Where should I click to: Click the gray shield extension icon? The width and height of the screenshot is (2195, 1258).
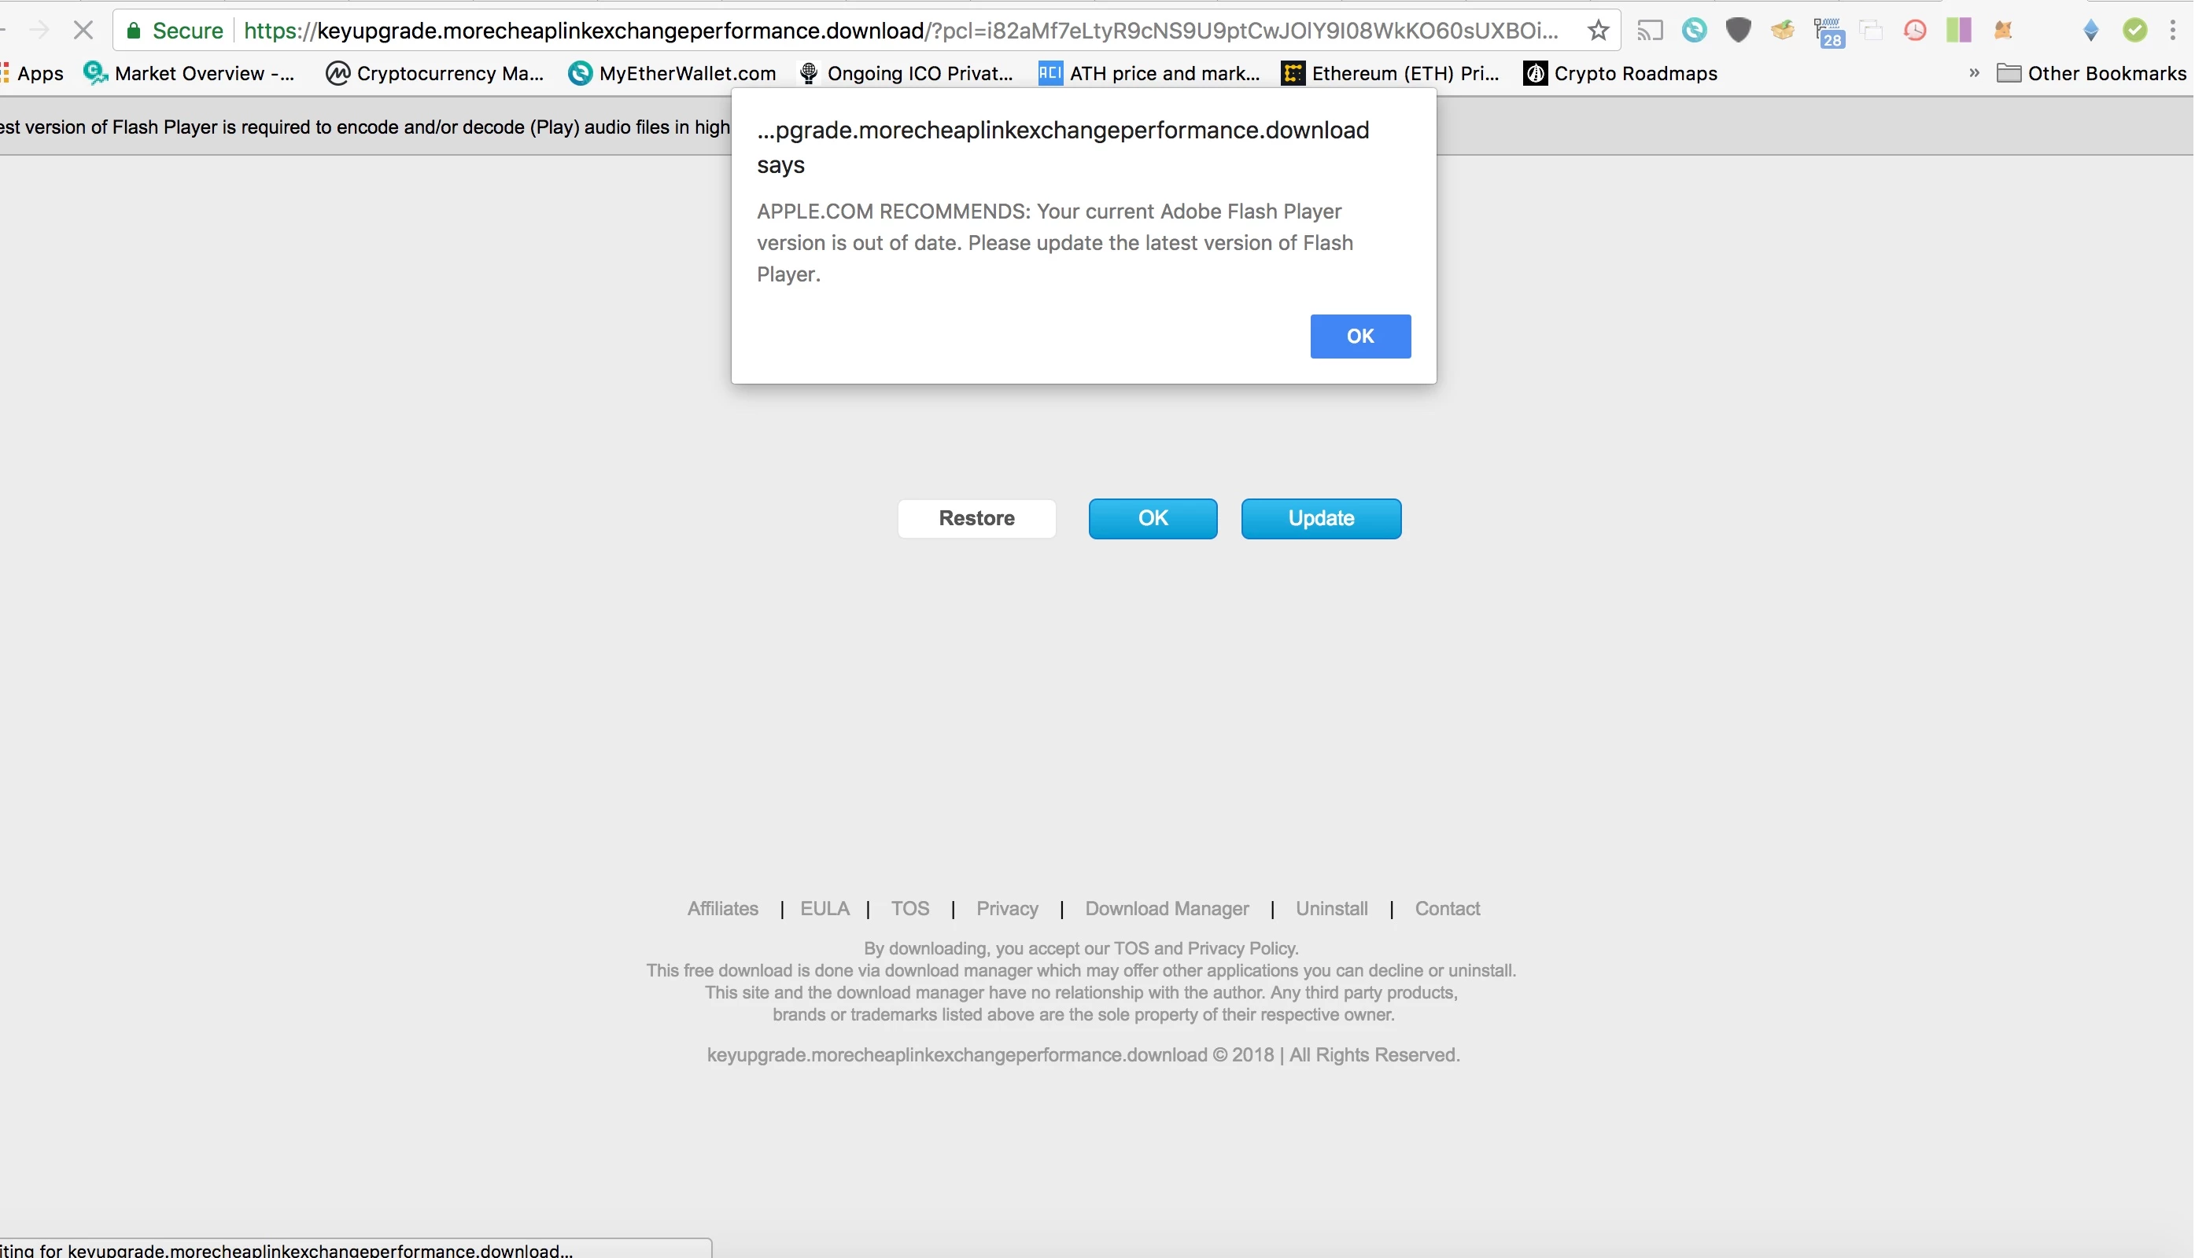(x=1739, y=31)
